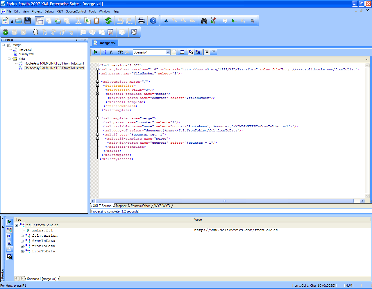Screen dimensions: 372x289
Task: Collapse the ftl:fromToList root node
Action: coord(17,225)
